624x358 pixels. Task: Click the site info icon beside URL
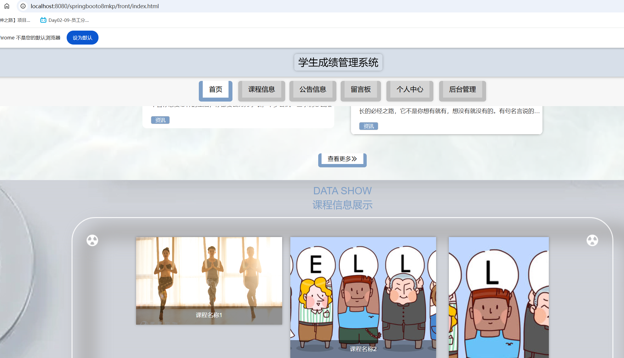(23, 6)
